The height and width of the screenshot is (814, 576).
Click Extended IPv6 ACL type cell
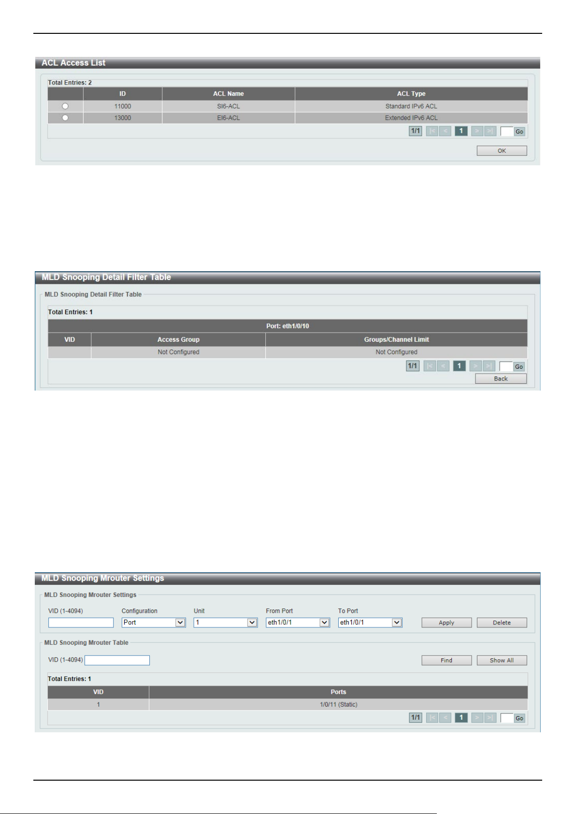tap(411, 118)
